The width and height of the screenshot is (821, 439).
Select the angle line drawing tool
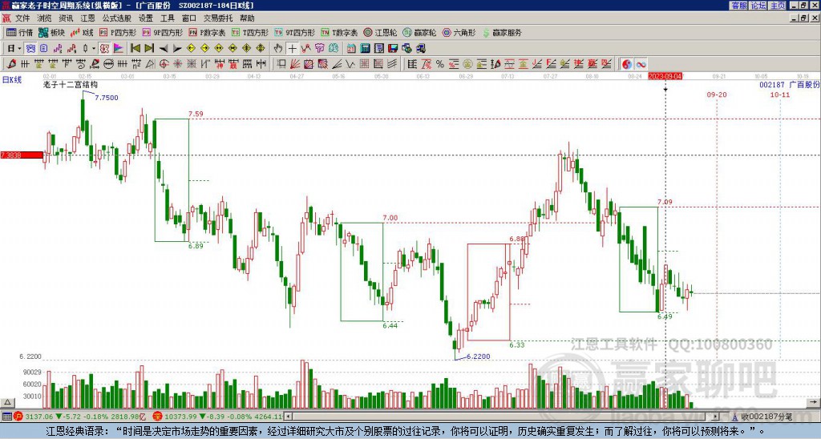click(x=337, y=64)
